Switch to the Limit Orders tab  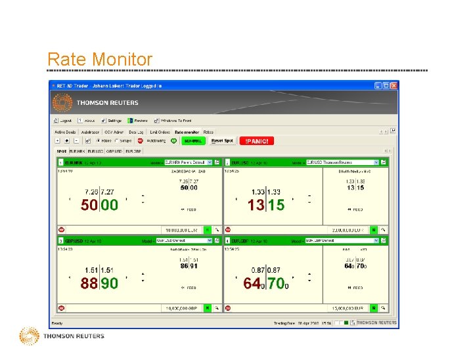point(160,132)
